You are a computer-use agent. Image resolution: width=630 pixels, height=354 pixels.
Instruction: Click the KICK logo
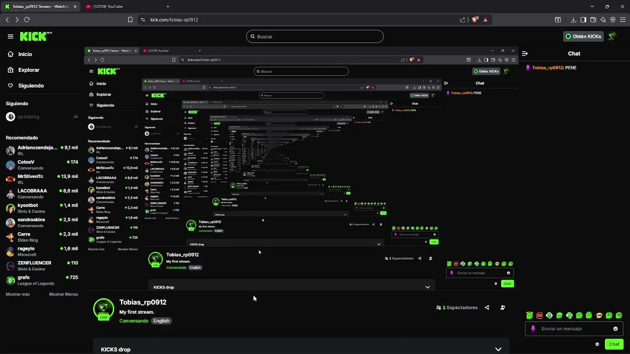pyautogui.click(x=35, y=36)
